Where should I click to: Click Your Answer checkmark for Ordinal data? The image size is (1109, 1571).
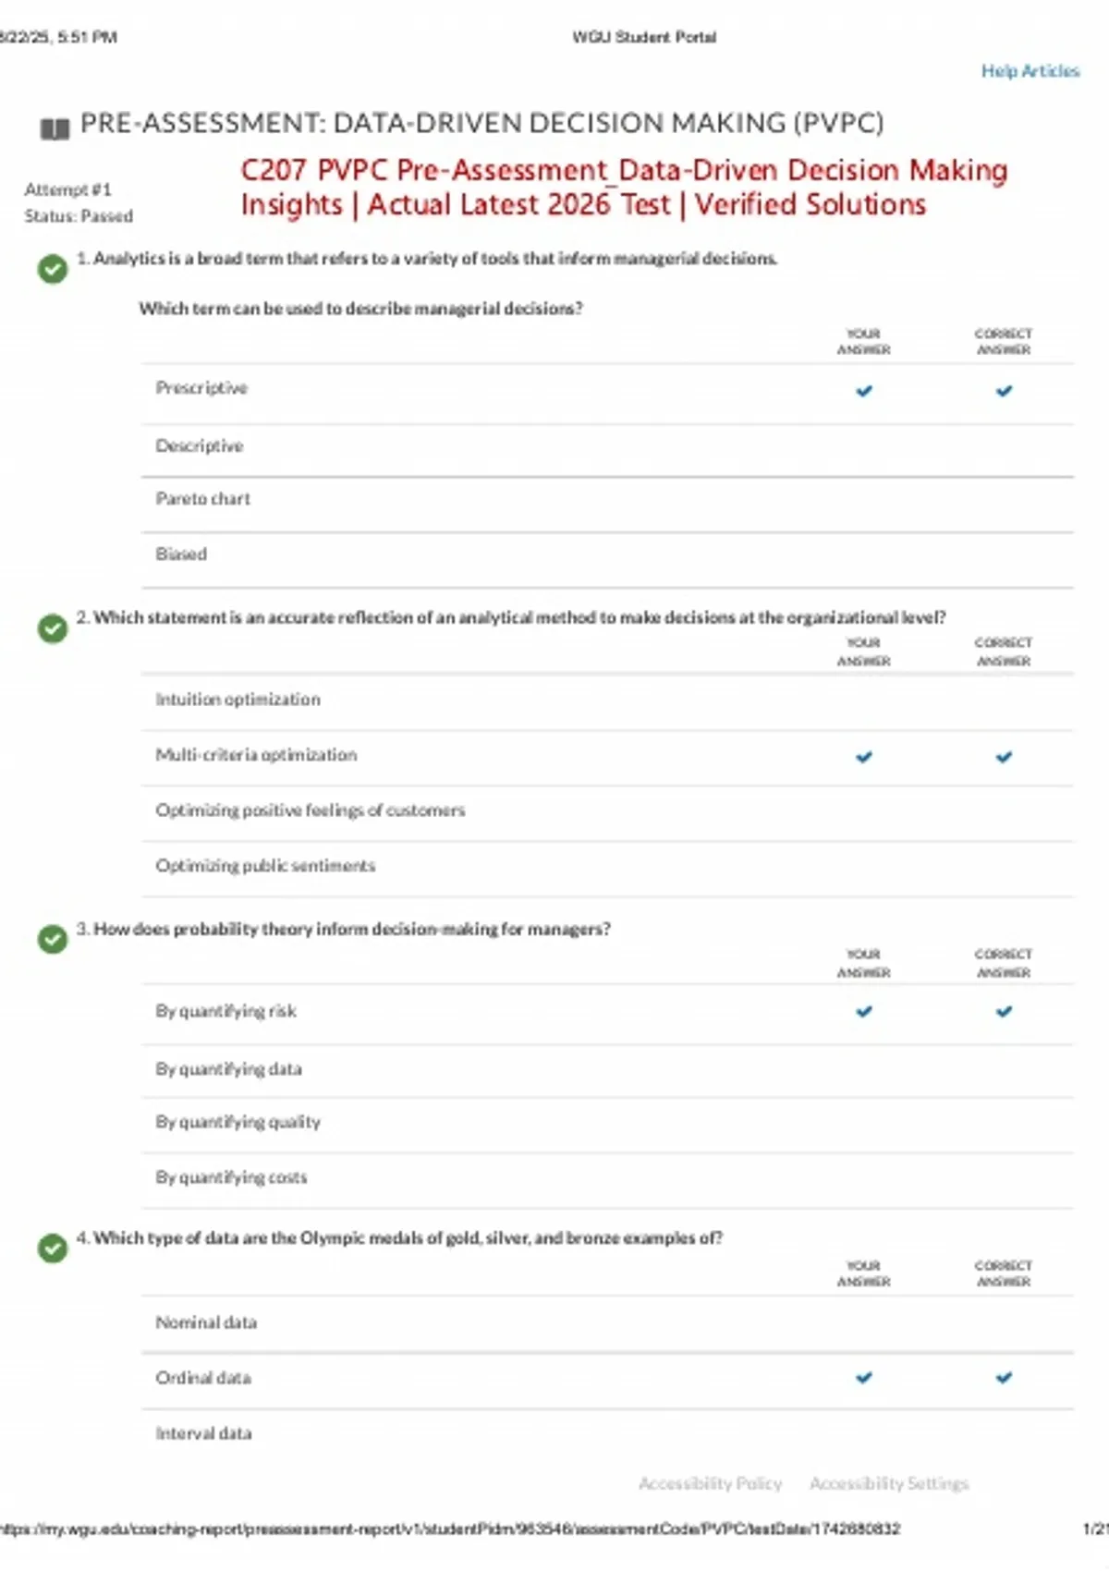(x=864, y=1378)
